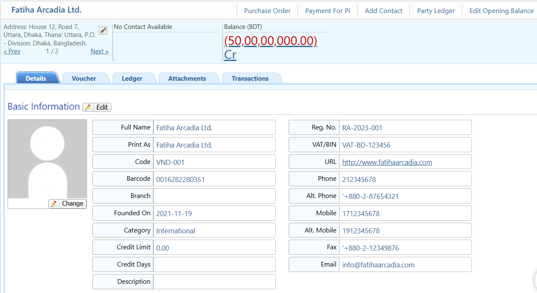Navigate to the previous party record
The width and height of the screenshot is (537, 293).
[x=12, y=51]
